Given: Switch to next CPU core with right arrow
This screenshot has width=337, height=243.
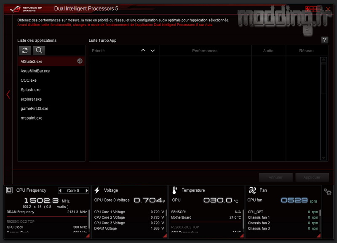Looking at the screenshot, I should point(87,191).
